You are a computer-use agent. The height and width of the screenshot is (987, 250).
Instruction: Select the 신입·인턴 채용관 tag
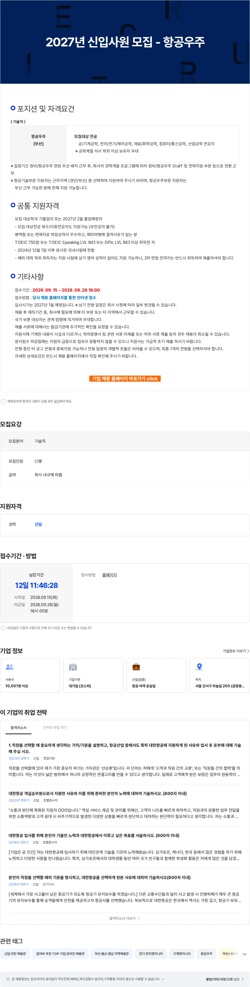click(x=15, y=954)
